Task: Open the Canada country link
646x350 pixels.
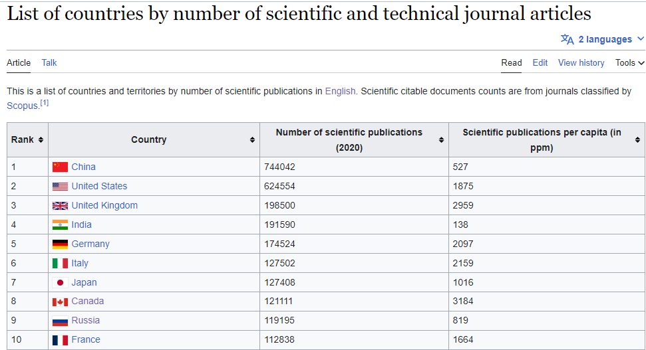Action: point(88,302)
